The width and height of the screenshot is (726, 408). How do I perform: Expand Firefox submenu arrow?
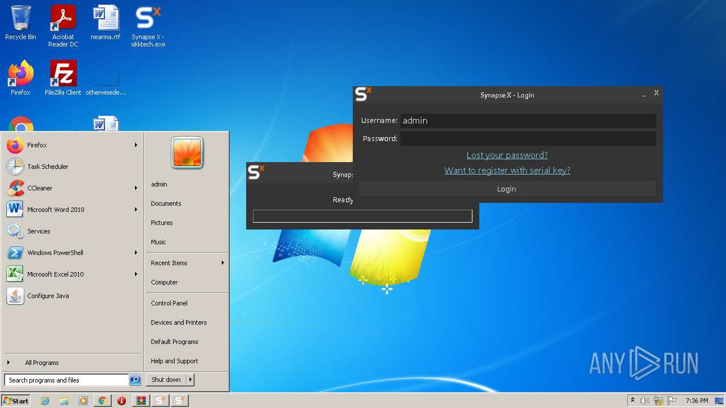[x=136, y=145]
